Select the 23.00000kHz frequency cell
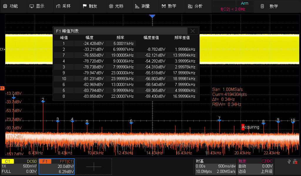Viewport: 301px width, 176px height. coord(121,73)
